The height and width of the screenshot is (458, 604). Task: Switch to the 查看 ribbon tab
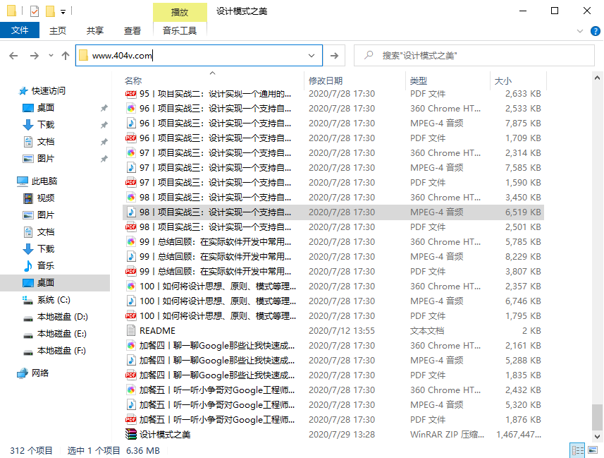click(x=132, y=31)
